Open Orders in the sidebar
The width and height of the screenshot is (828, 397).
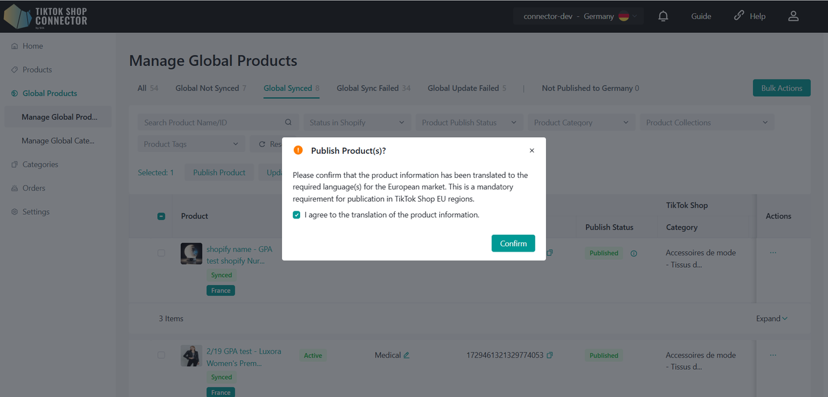(x=34, y=188)
